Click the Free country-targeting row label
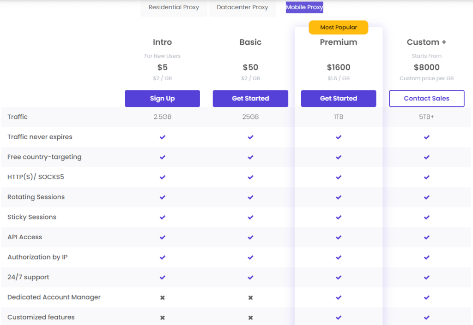Viewport: 473px width, 325px height. [x=44, y=157]
